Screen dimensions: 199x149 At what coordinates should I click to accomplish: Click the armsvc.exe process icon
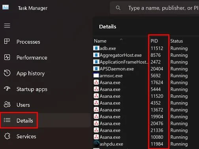(x=96, y=75)
